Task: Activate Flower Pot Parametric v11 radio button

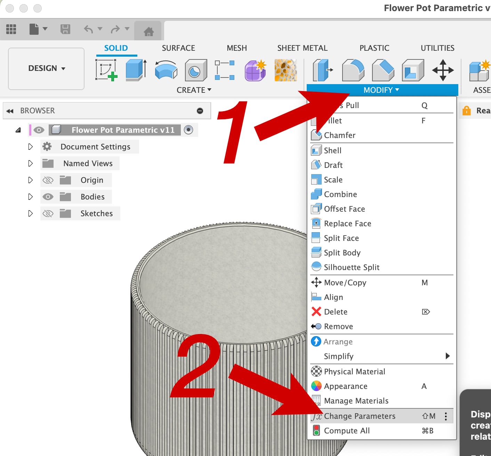Action: (x=188, y=130)
